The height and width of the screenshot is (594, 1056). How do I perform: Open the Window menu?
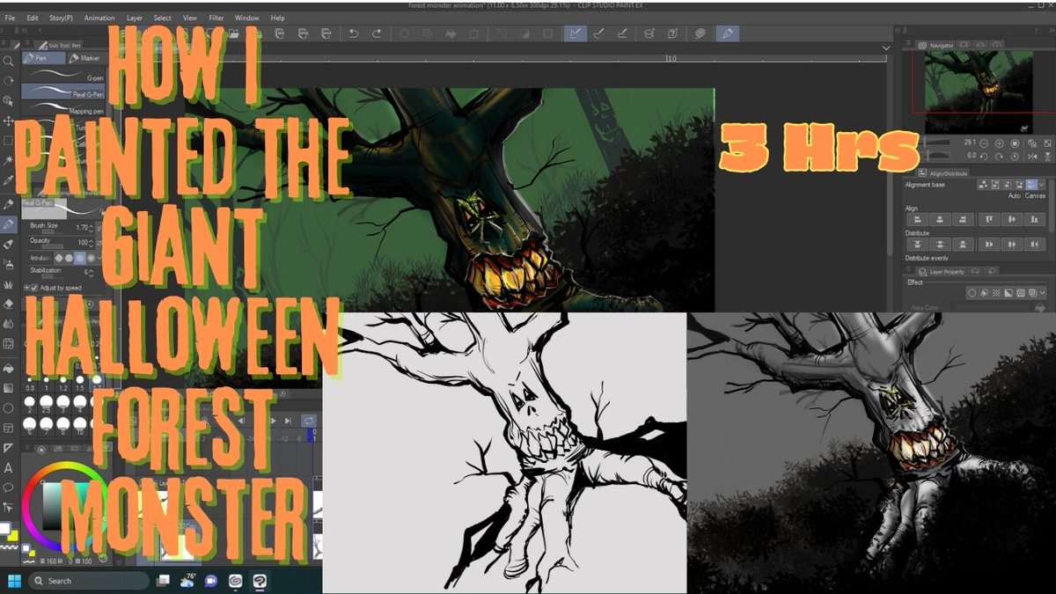pos(247,18)
